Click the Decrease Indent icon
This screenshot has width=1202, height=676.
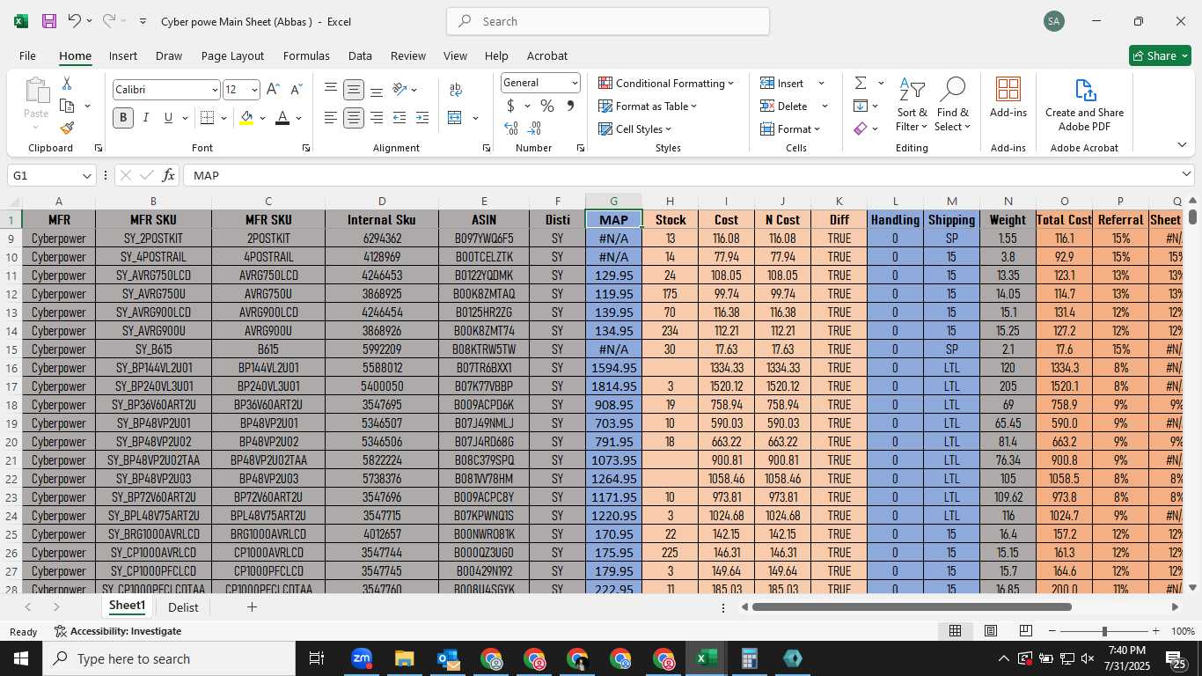(399, 118)
